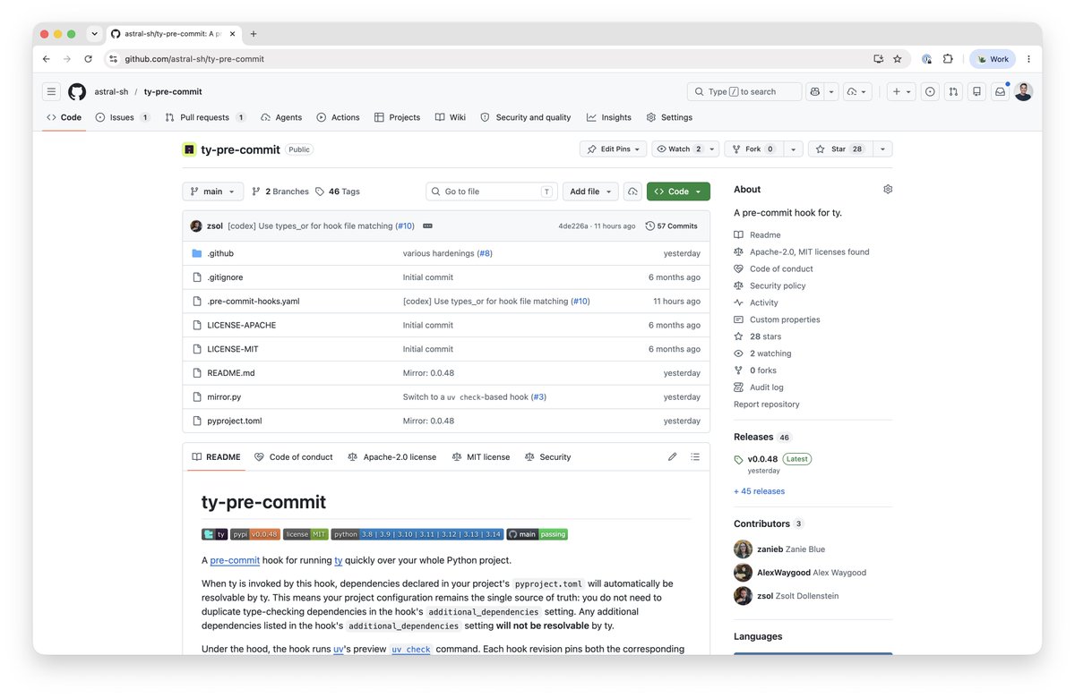Open README outline list icon

point(695,456)
